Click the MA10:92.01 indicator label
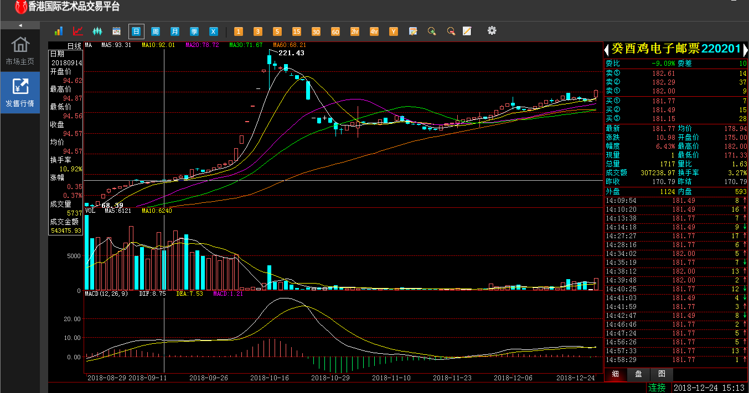This screenshot has width=749, height=393. pos(158,45)
